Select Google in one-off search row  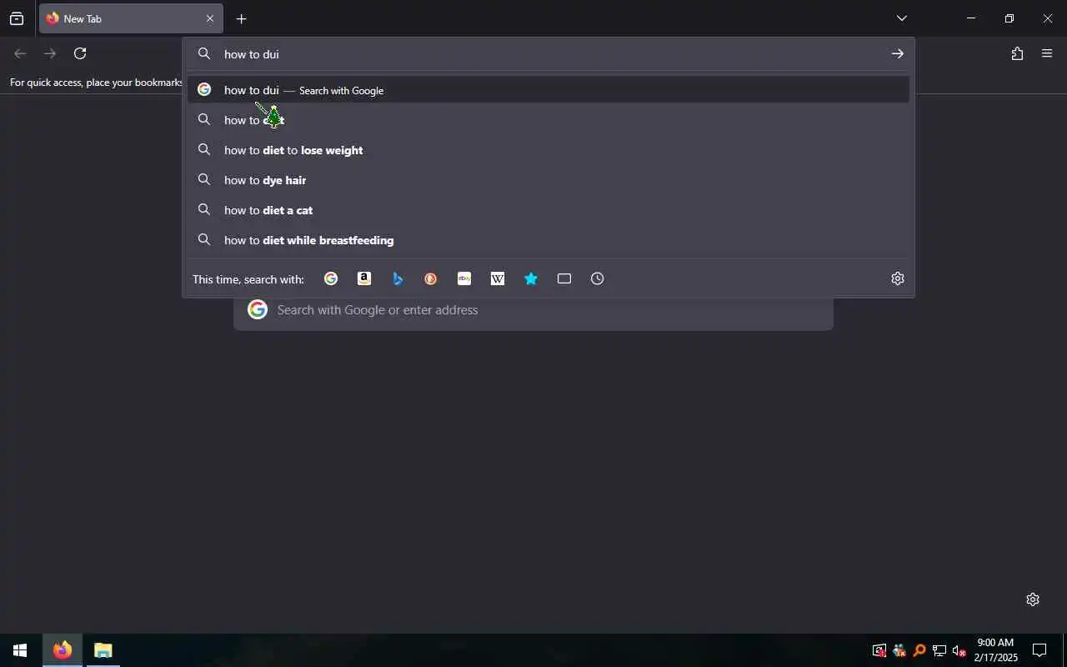pos(331,278)
